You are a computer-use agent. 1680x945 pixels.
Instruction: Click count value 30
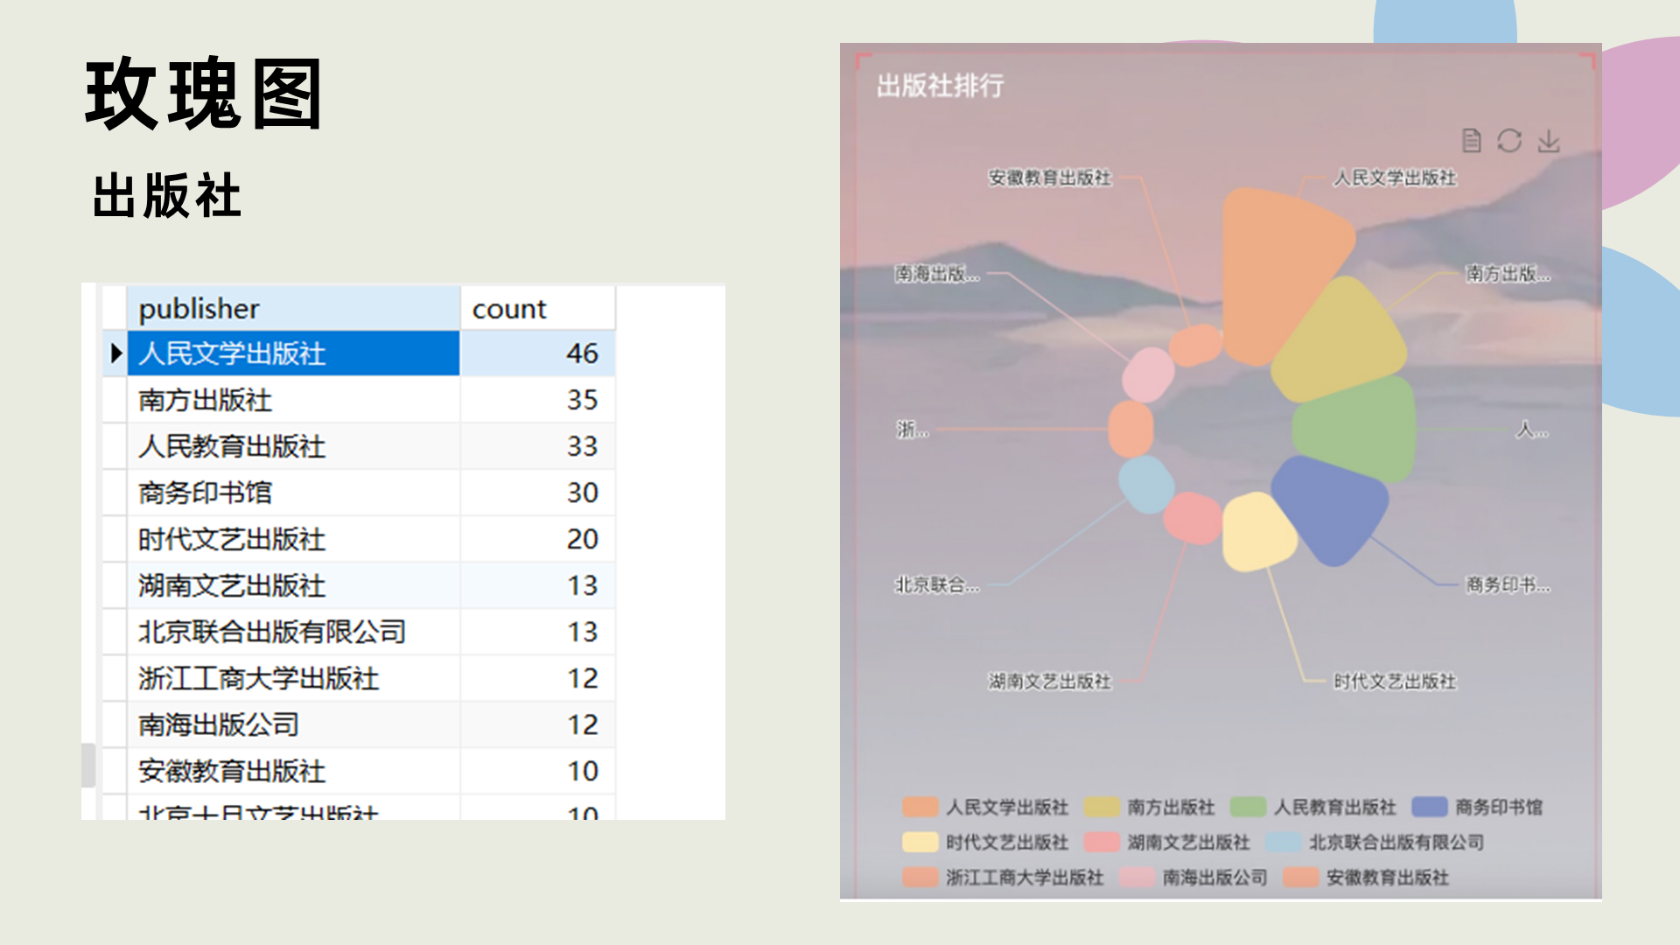coord(582,493)
